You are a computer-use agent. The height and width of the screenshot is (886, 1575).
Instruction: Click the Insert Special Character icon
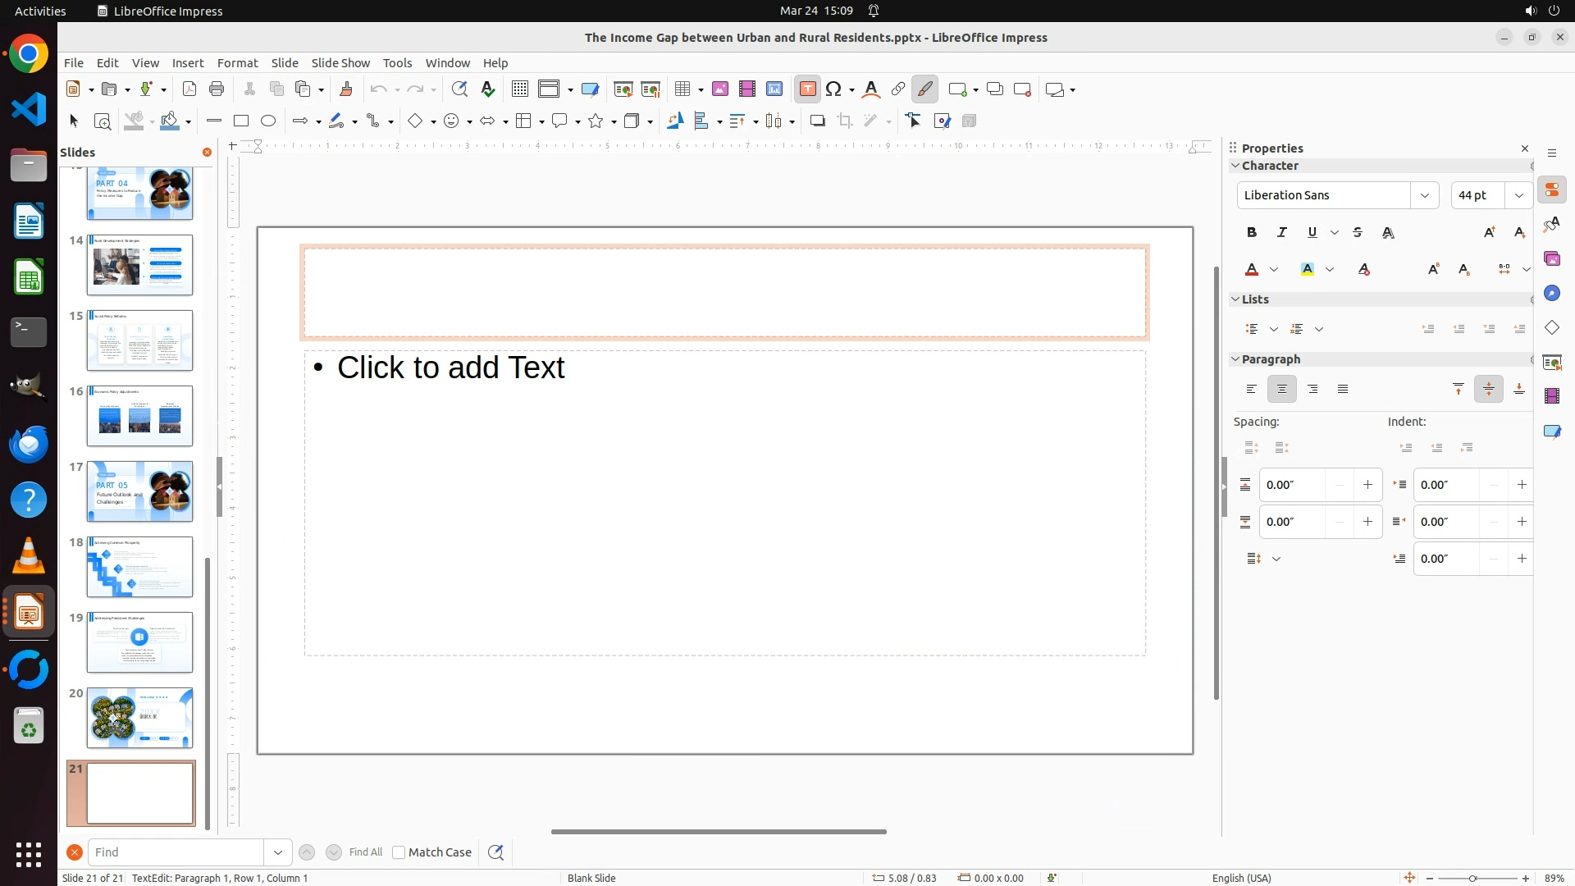click(834, 89)
